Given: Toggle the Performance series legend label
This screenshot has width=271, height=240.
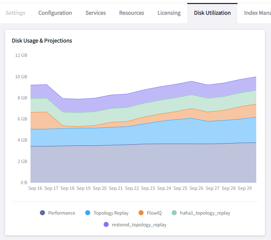Looking at the screenshot, I should pos(62,213).
